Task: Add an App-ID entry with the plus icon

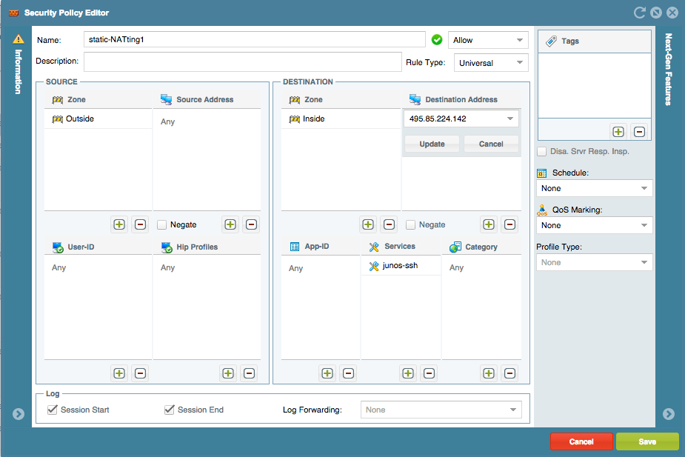Action: click(327, 373)
